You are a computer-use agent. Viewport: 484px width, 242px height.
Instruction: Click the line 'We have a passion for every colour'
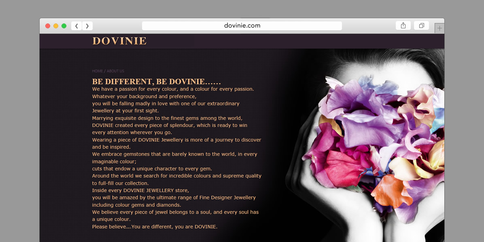pyautogui.click(x=173, y=89)
